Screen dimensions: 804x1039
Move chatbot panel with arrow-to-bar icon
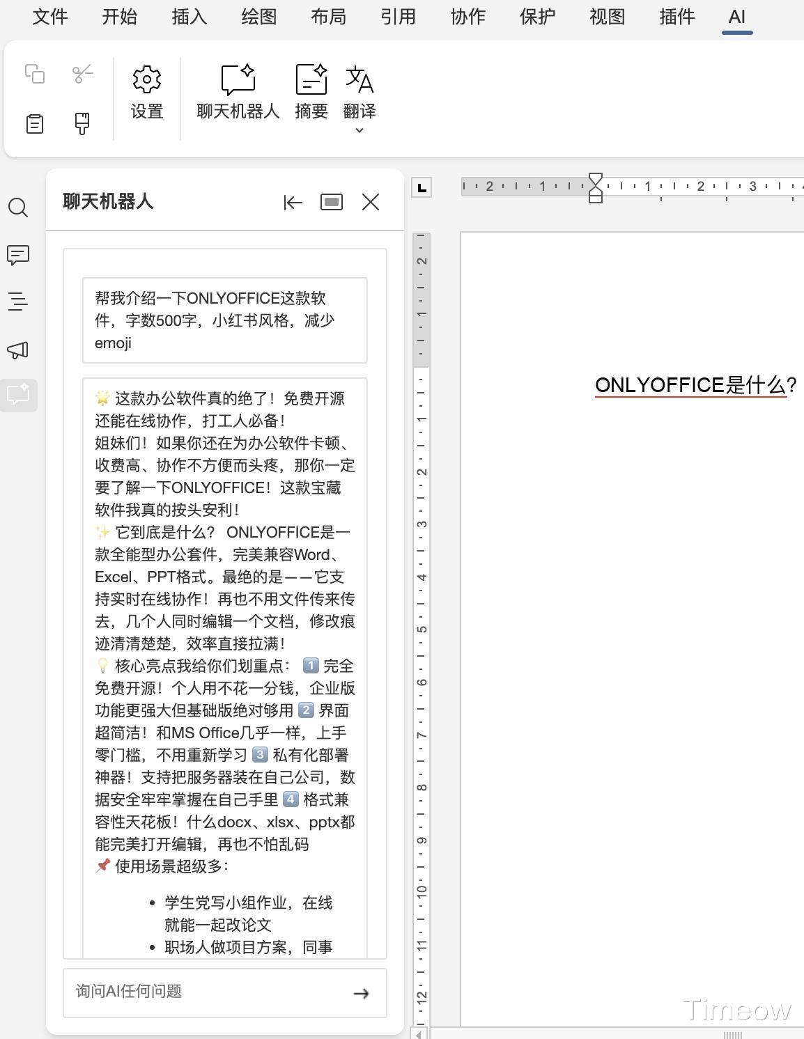pos(293,203)
